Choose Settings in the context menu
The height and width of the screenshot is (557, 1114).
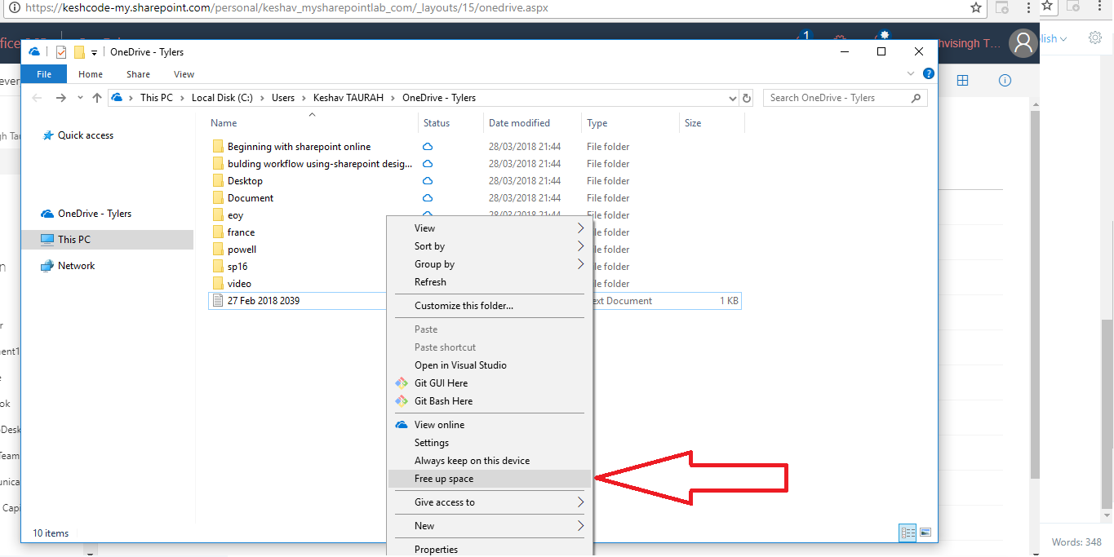point(490,443)
